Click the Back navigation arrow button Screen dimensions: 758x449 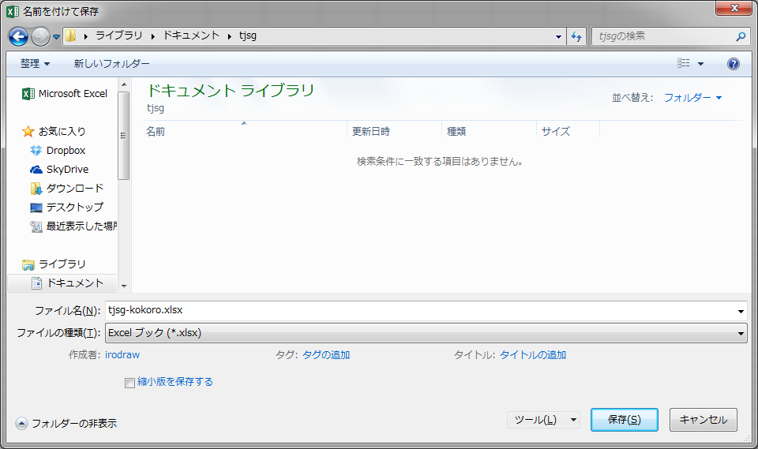(18, 36)
